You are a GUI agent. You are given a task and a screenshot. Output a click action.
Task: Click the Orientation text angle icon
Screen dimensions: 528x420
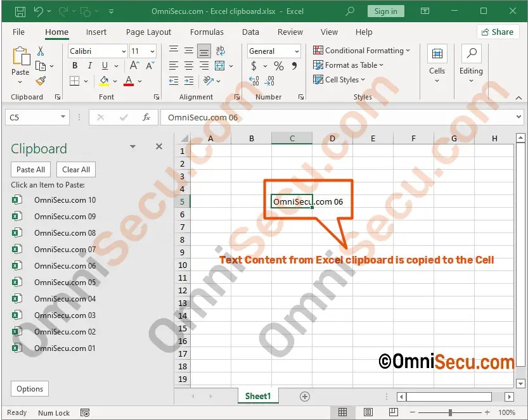pyautogui.click(x=209, y=81)
